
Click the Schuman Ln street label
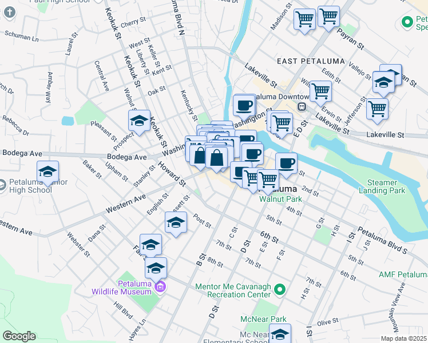click(22, 36)
